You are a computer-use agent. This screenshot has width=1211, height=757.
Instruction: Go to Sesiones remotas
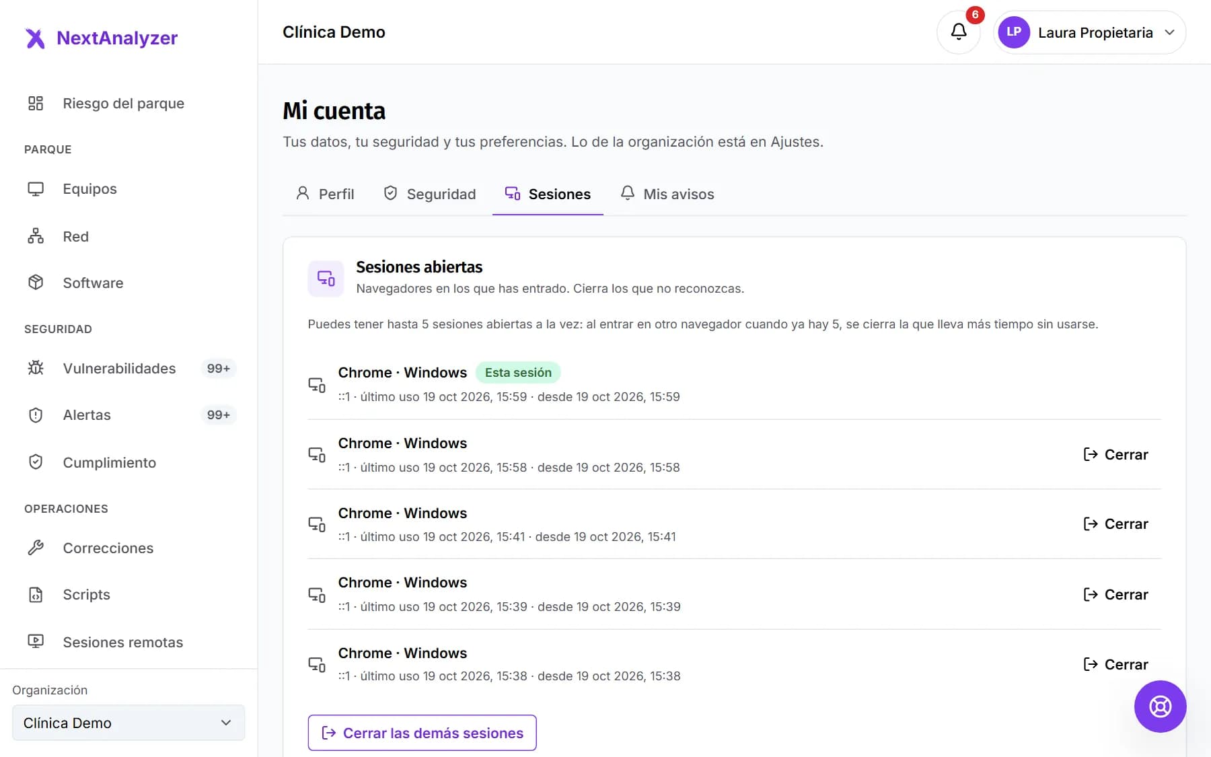pyautogui.click(x=129, y=642)
